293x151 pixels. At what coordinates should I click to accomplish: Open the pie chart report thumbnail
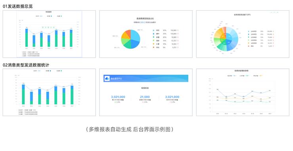146,34
